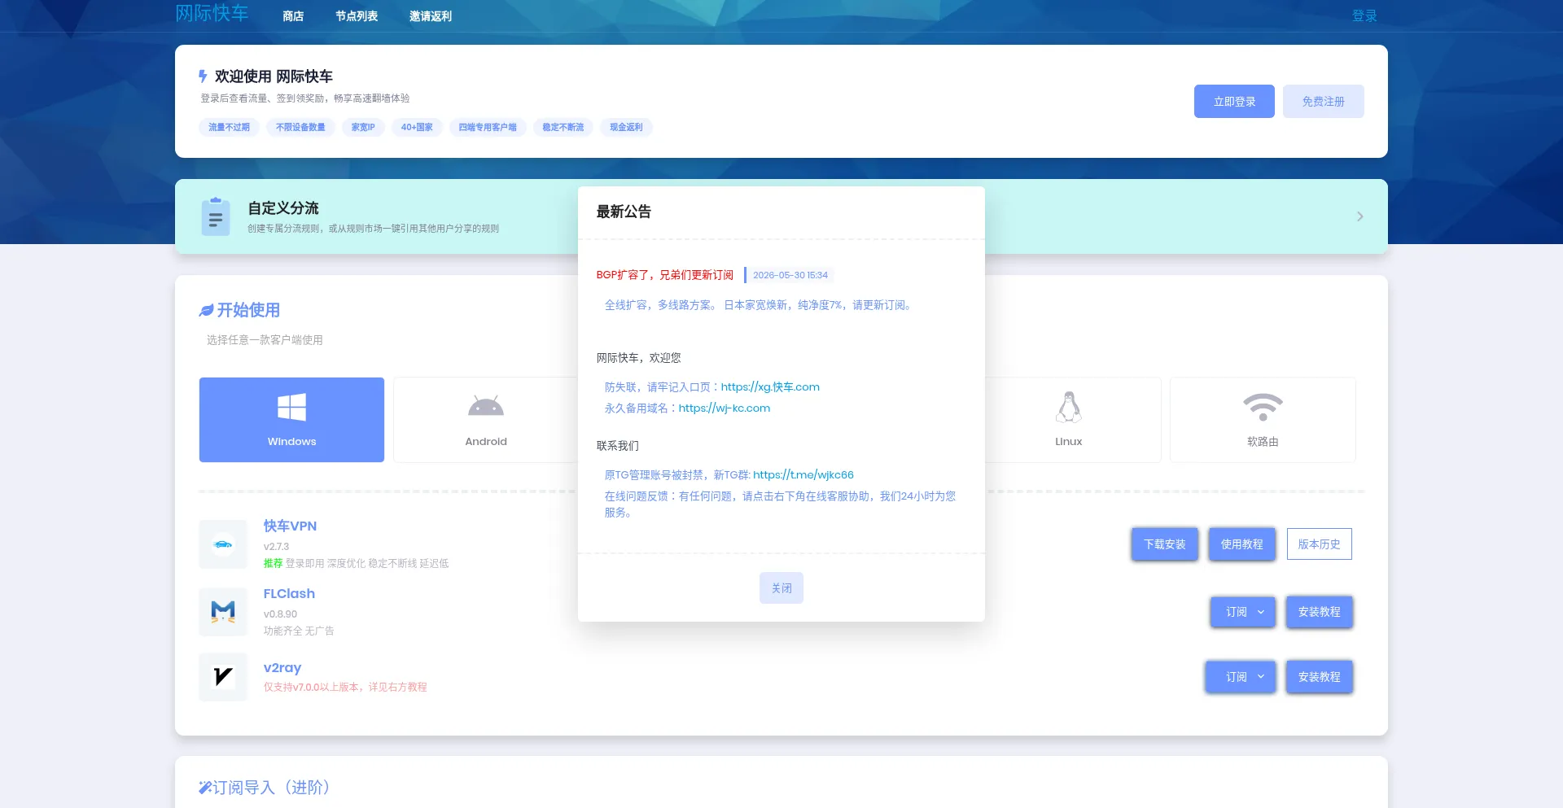Open the https://xg.快车.com link
Viewport: 1563px width, 808px height.
(770, 387)
